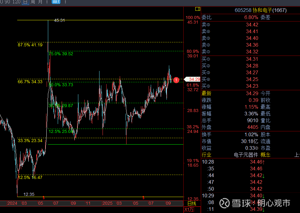Click the 买① bid price 34.31
The image size is (300, 213).
pos(252,59)
